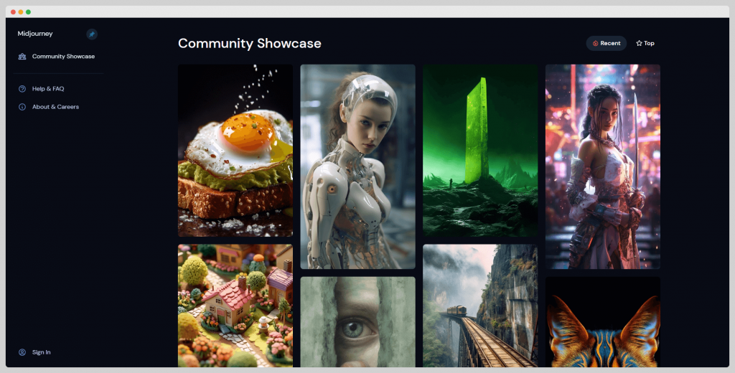The image size is (735, 373).
Task: Switch to the Recent tab
Action: tap(607, 44)
